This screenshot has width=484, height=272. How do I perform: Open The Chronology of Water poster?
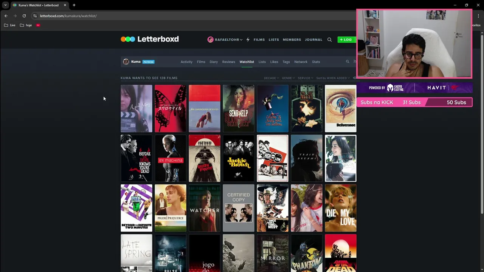click(205, 108)
